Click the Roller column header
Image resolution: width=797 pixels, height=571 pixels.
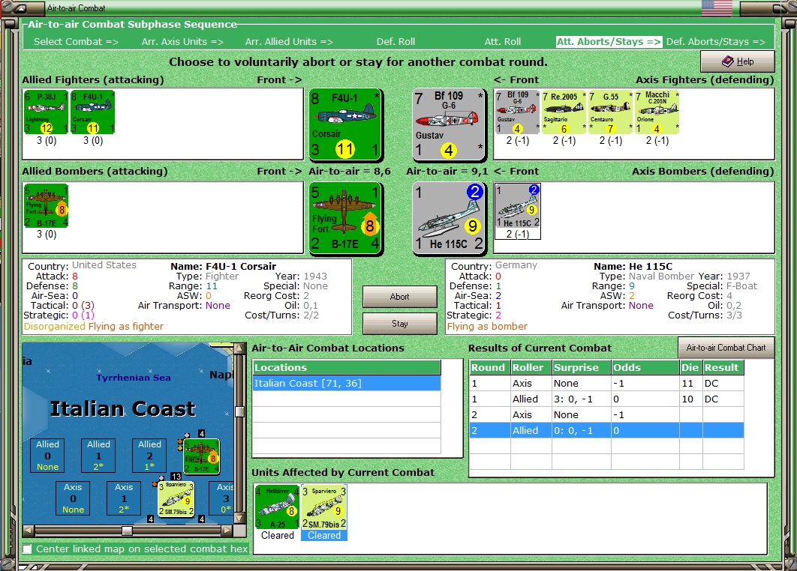point(531,367)
